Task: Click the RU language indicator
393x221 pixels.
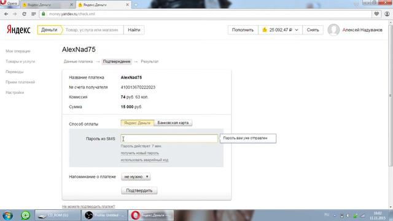Action: tap(327, 215)
